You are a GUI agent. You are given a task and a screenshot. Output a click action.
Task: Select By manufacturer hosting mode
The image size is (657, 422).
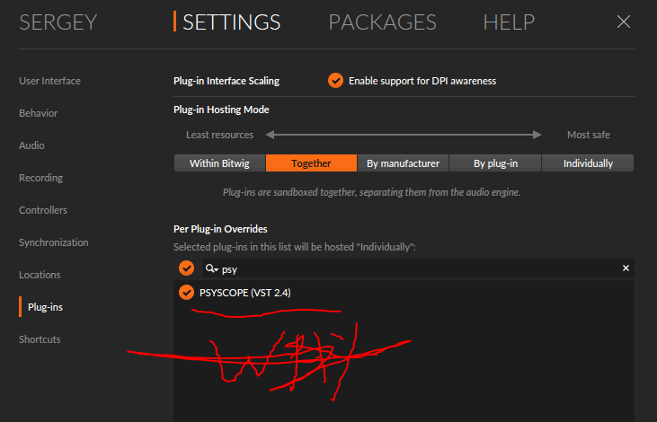click(x=403, y=163)
